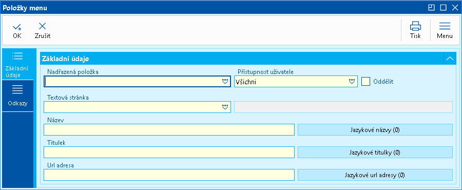Click Jazykové názvy (0) button
Image resolution: width=462 pixels, height=190 pixels.
pos(375,130)
